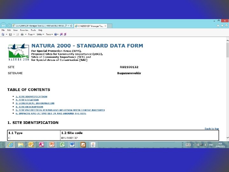Click the Print icon in command bar
The height and width of the screenshot is (172, 229).
(x=22, y=34)
